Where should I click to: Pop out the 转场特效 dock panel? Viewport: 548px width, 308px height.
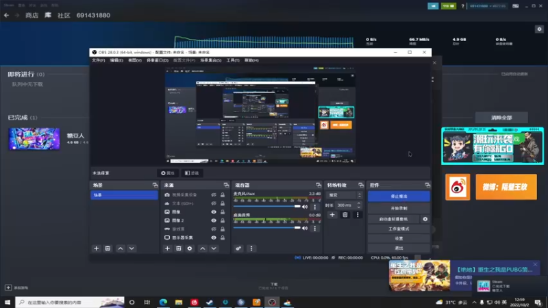(361, 185)
